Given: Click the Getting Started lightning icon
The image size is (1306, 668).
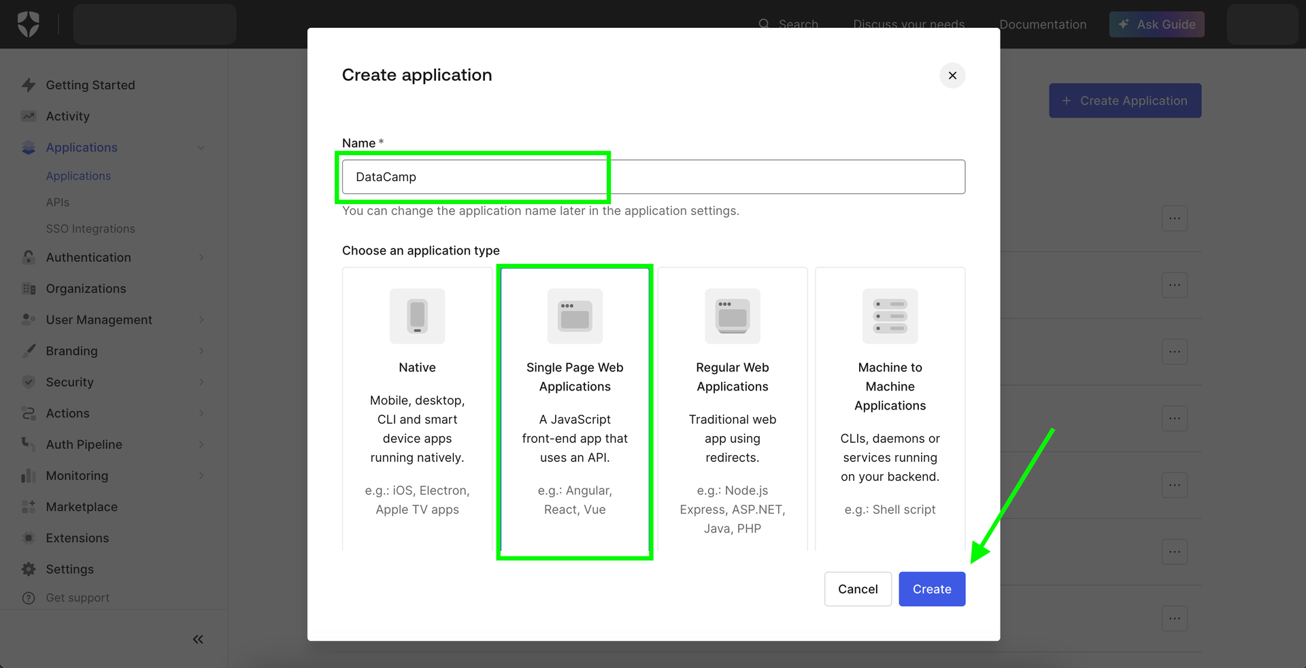Looking at the screenshot, I should 29,85.
